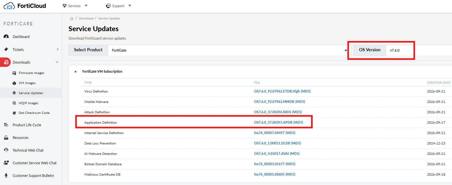Viewport: 452px width, 185px height.
Task: Collapse the Downloads menu chevron
Action: click(57, 62)
